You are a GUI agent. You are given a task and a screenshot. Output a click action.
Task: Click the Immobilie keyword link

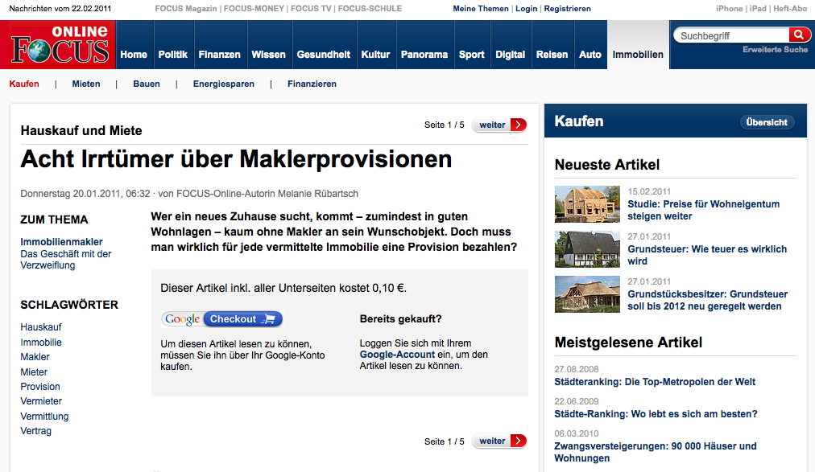[40, 342]
